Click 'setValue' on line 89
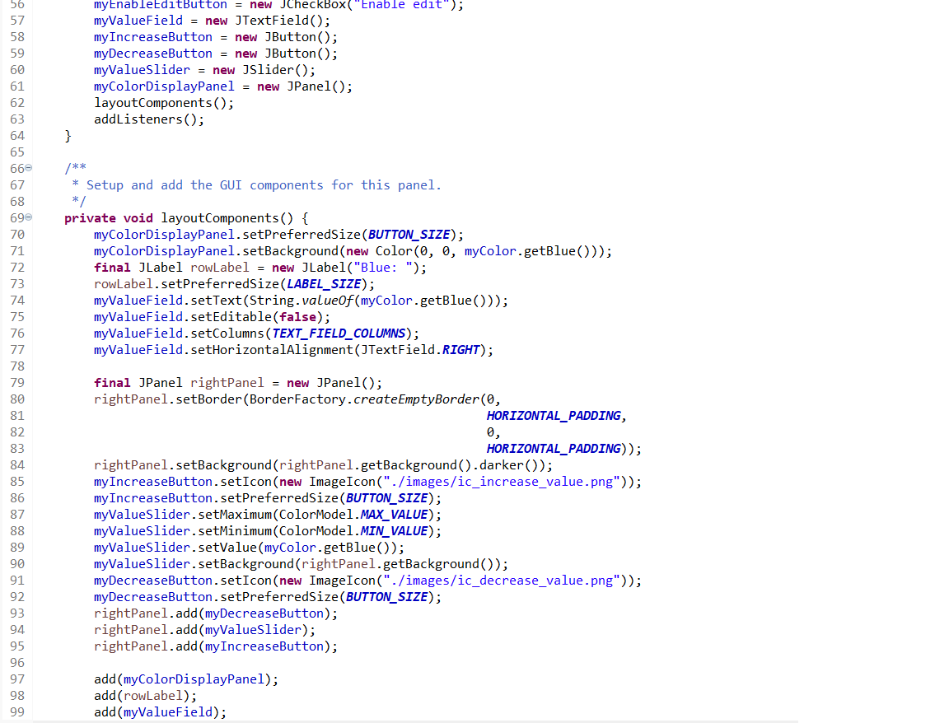The width and height of the screenshot is (949, 723). pyautogui.click(x=227, y=548)
